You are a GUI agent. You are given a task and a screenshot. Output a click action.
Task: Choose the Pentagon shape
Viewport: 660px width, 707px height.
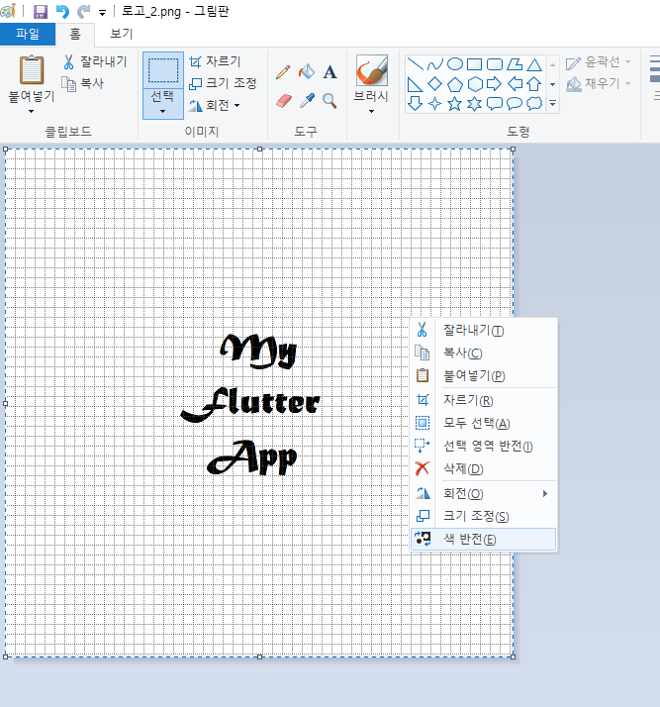coord(455,84)
